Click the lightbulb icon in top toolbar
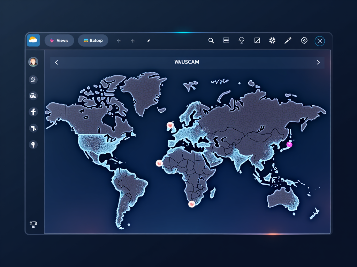The image size is (357, 267). tap(241, 41)
